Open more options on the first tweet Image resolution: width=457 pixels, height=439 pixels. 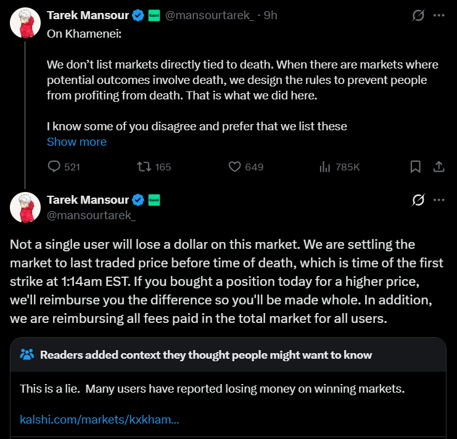[x=439, y=15]
